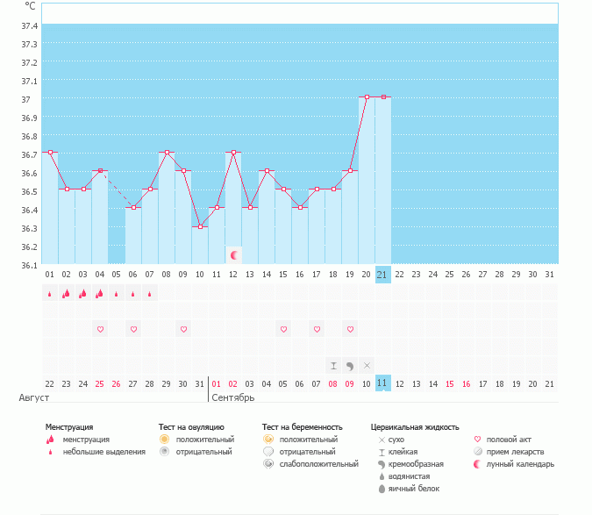Click the 'яичный белок' legend icon

point(382,488)
